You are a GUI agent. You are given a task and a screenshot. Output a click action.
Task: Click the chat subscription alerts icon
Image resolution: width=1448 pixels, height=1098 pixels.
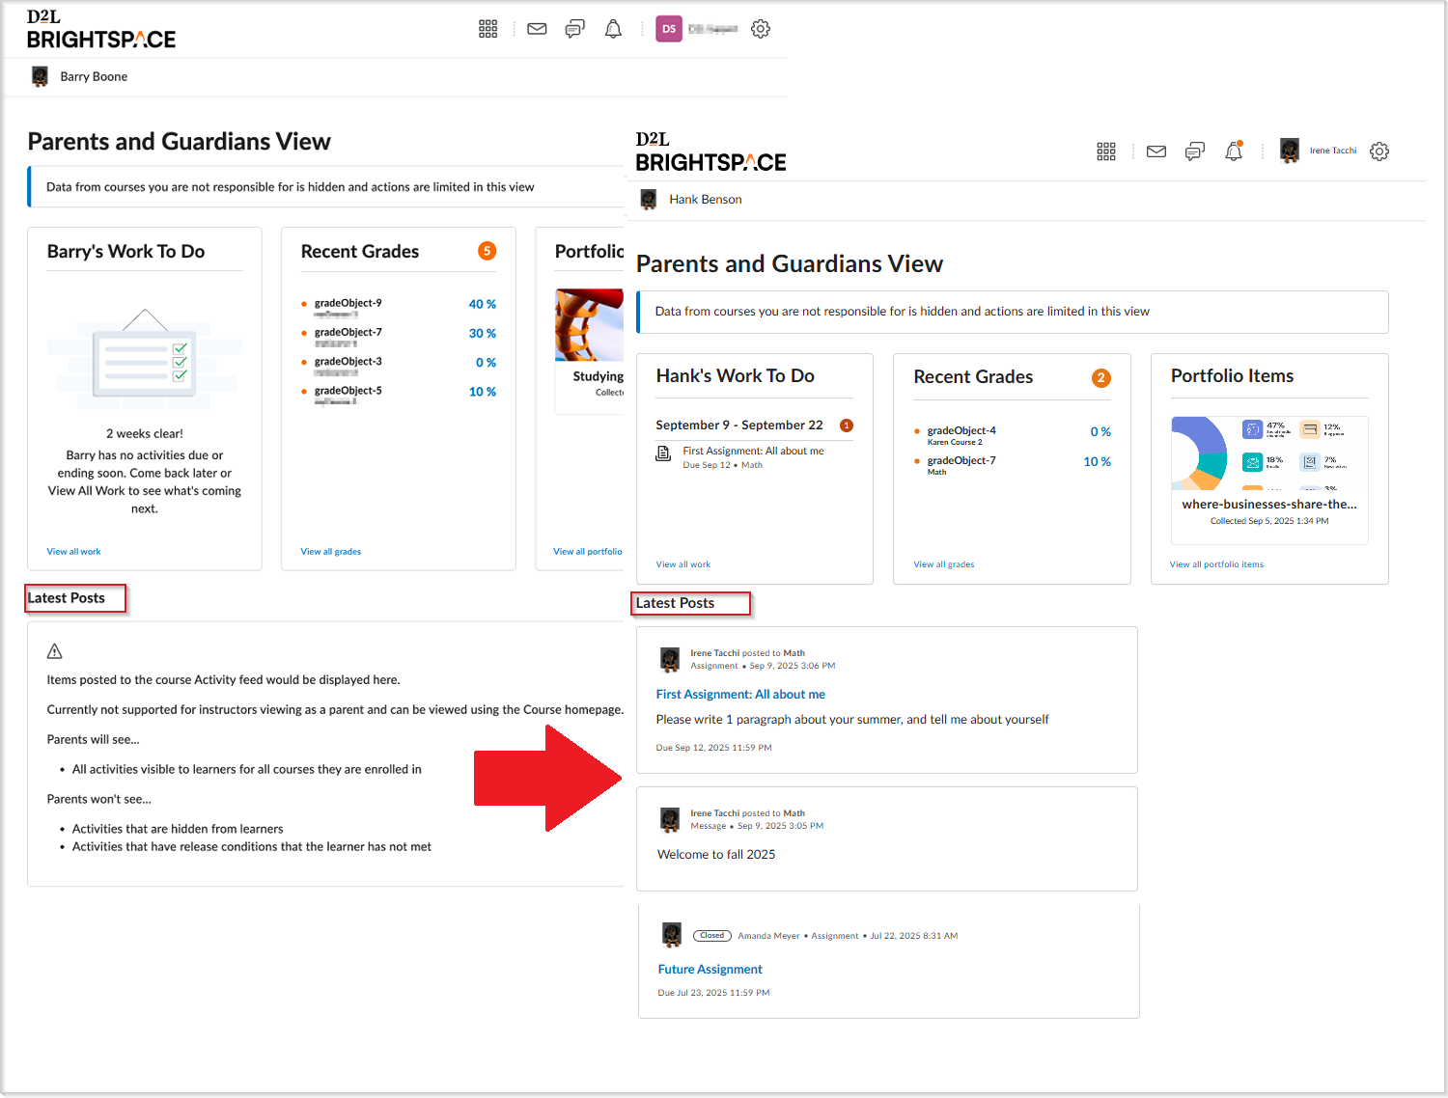point(1194,151)
